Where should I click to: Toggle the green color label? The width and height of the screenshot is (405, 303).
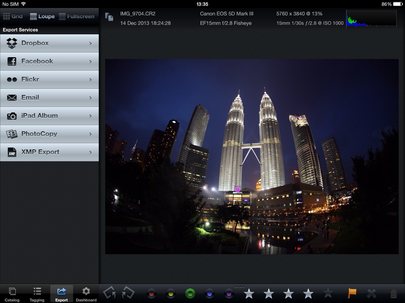point(190,294)
